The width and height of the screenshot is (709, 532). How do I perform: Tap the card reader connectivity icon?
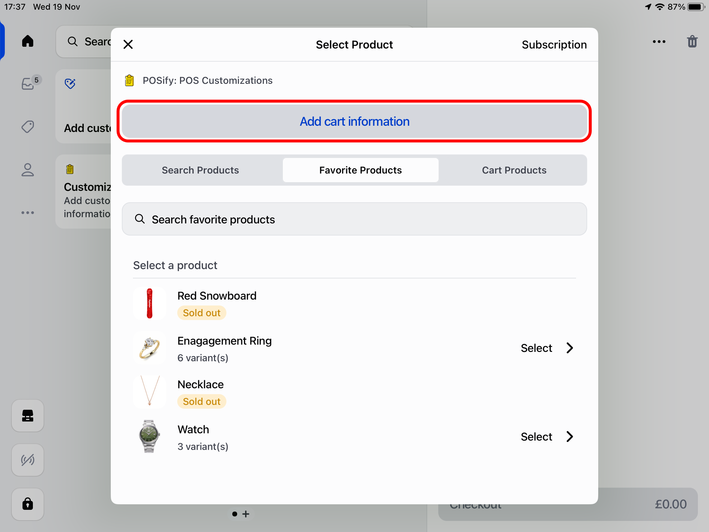coord(28,460)
